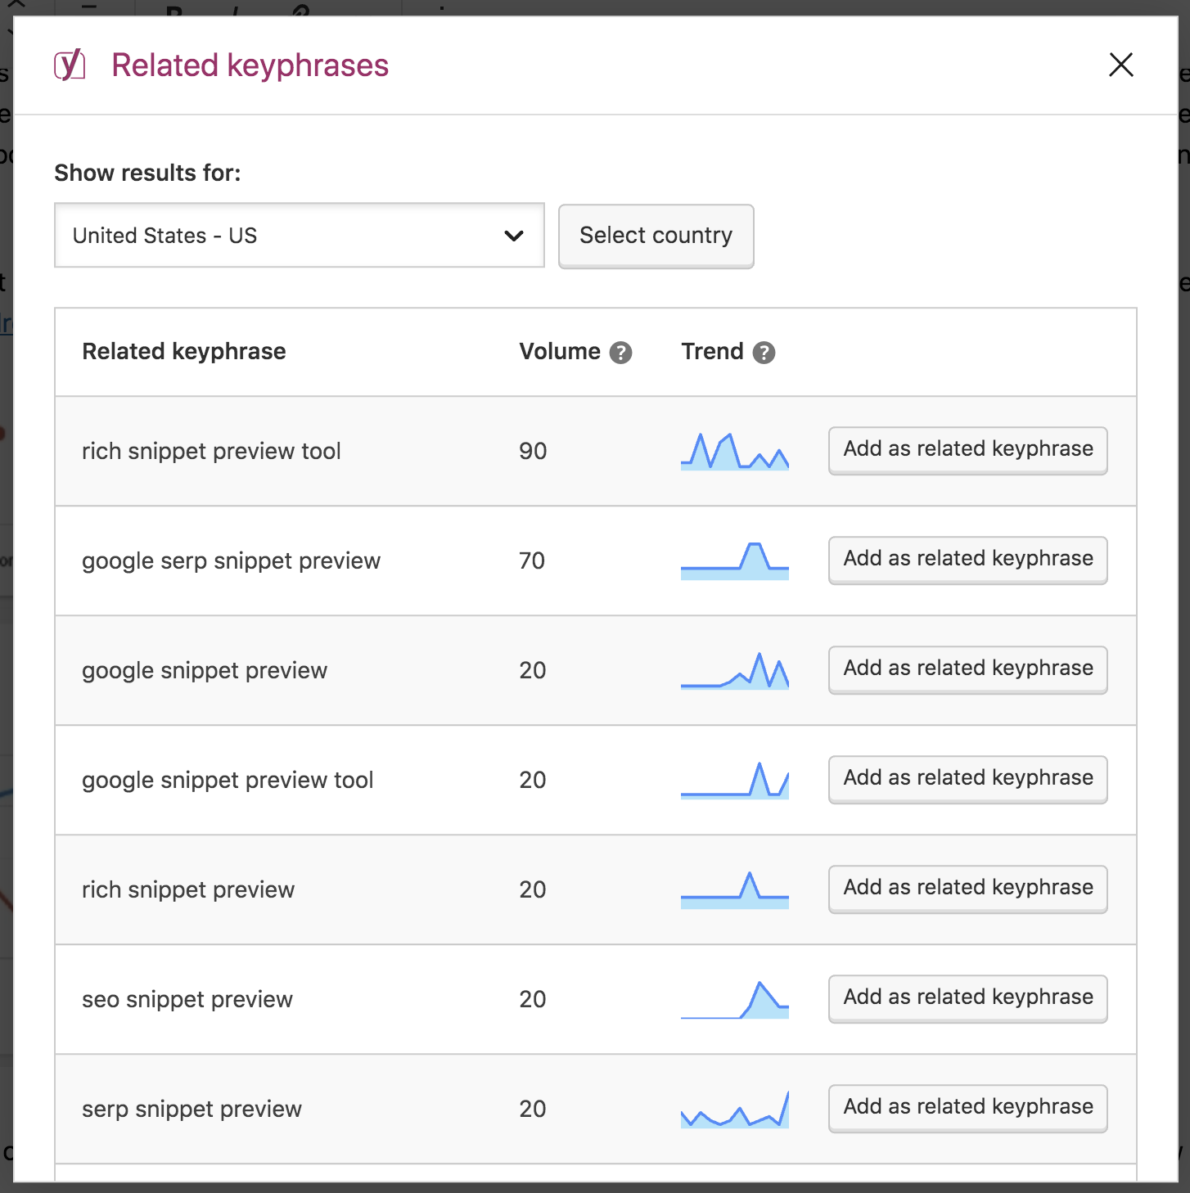Viewport: 1190px width, 1193px height.
Task: Click the Related keyphrase column header
Action: [184, 352]
